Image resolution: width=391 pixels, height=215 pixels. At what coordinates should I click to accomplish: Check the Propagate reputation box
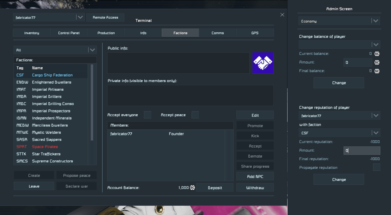(376, 167)
